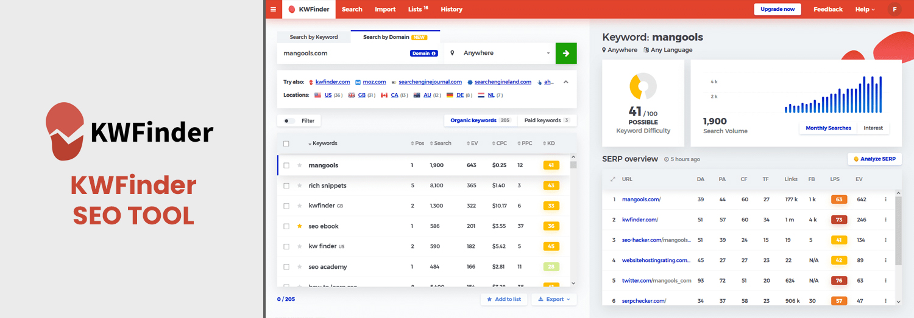
Task: Open the Help dropdown menu
Action: click(x=865, y=9)
